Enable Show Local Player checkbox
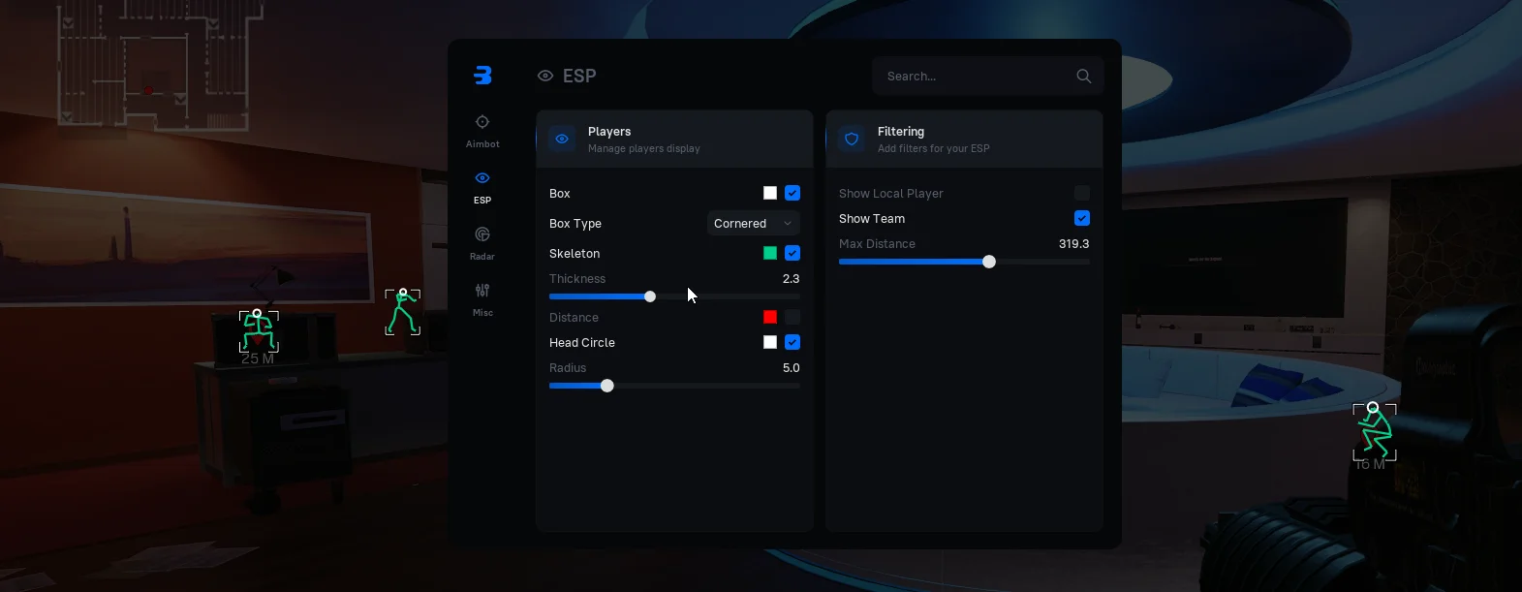Image resolution: width=1522 pixels, height=592 pixels. (1082, 194)
